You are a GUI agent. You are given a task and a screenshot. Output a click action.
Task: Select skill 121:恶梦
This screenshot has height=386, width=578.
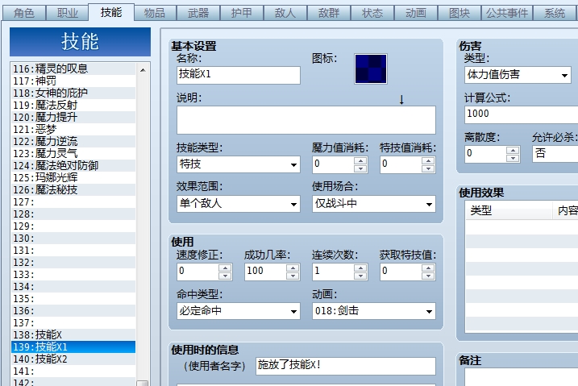73,129
